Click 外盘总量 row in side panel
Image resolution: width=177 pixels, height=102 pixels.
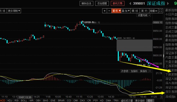171,62
